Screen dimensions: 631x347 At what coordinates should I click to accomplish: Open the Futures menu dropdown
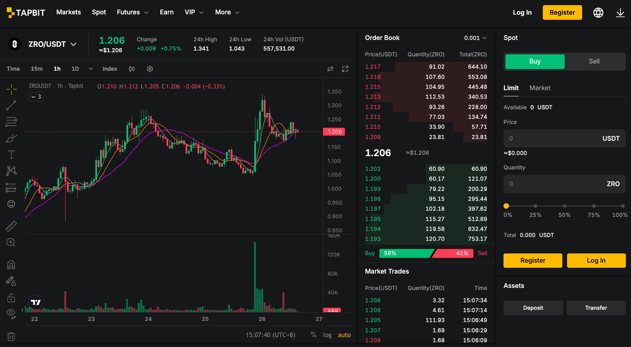133,12
